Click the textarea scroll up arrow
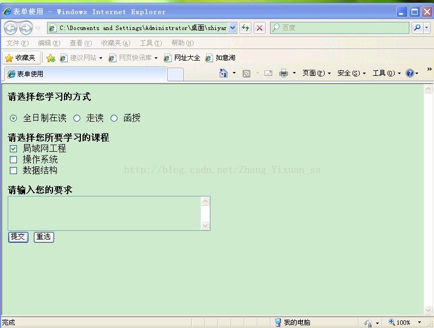Viewport: 434px width, 328px height. point(205,201)
